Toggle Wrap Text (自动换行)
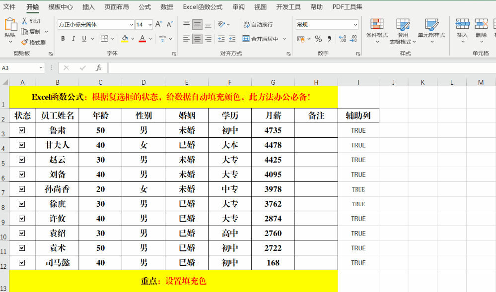496x292 pixels. tap(258, 24)
